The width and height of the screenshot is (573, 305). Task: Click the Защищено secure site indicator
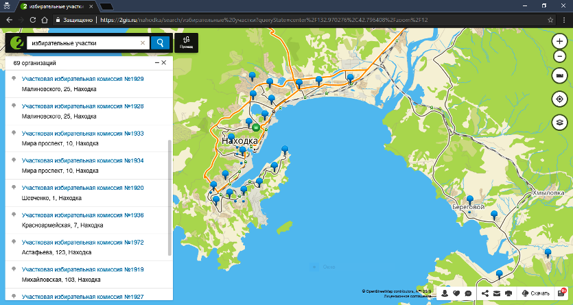pos(74,20)
